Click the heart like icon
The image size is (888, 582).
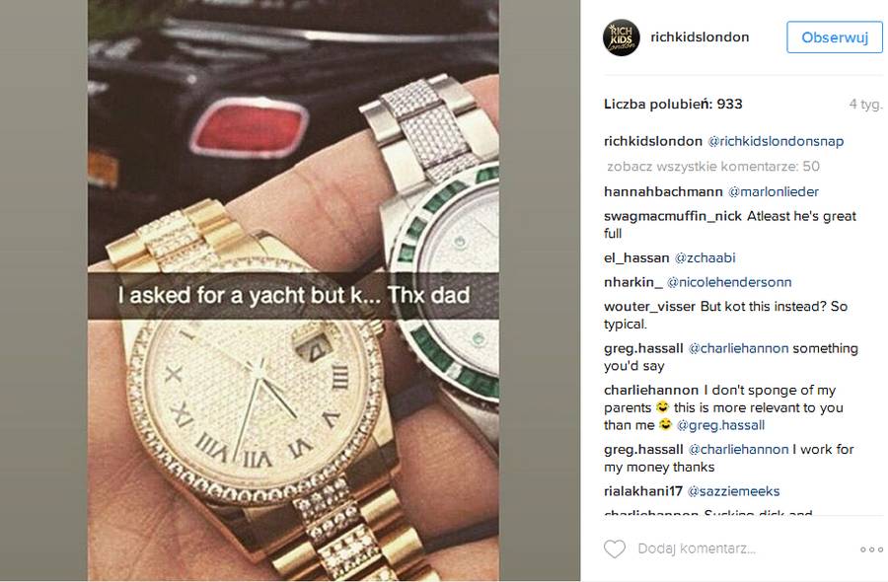615,548
